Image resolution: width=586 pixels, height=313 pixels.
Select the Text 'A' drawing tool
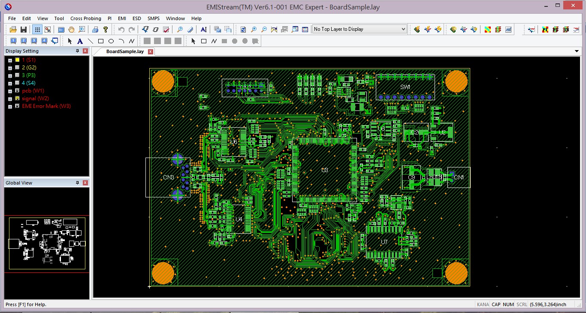pyautogui.click(x=80, y=42)
